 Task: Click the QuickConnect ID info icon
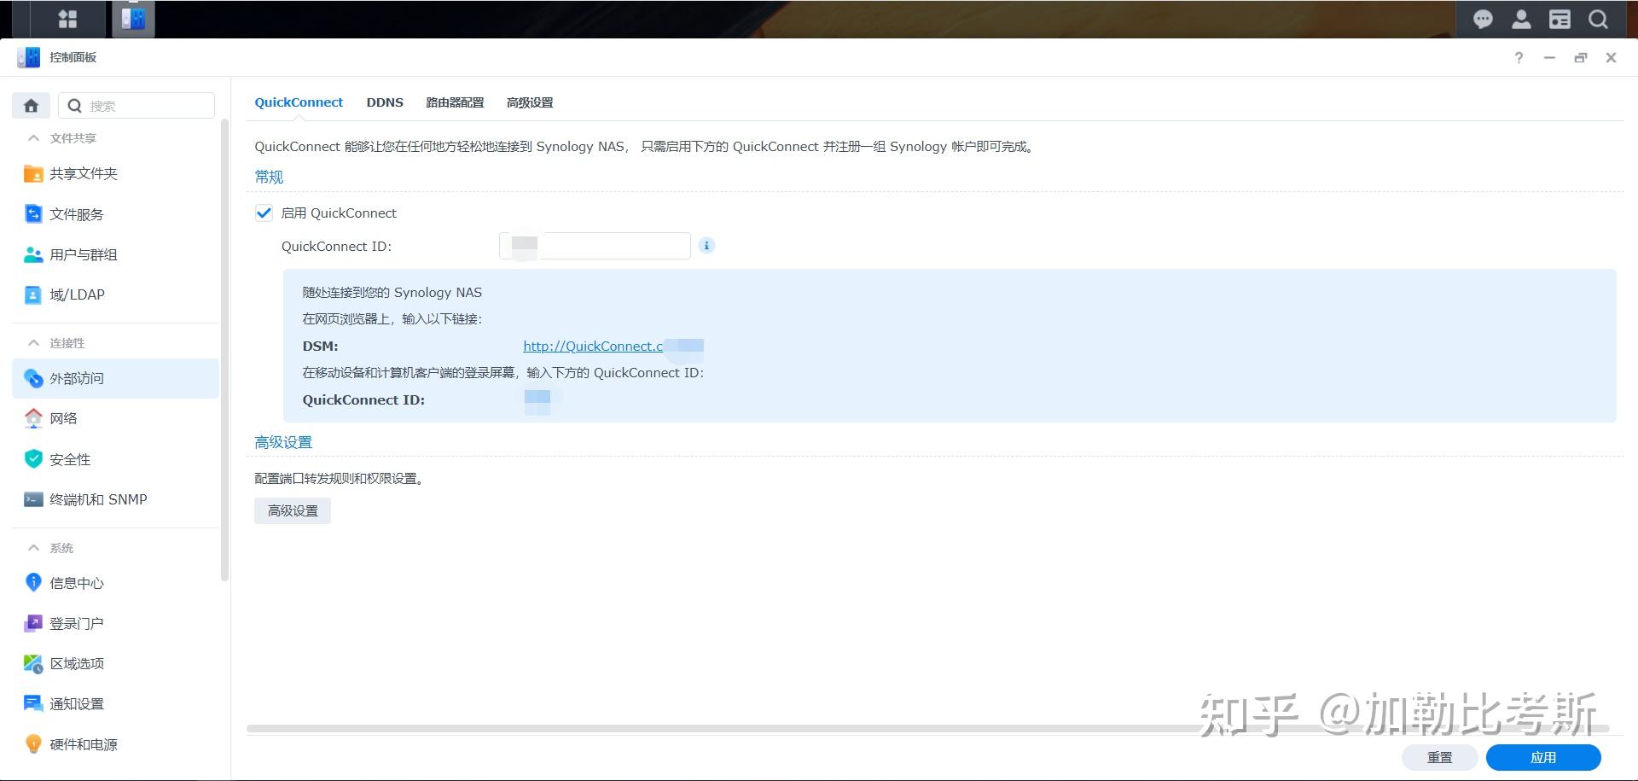click(x=706, y=246)
